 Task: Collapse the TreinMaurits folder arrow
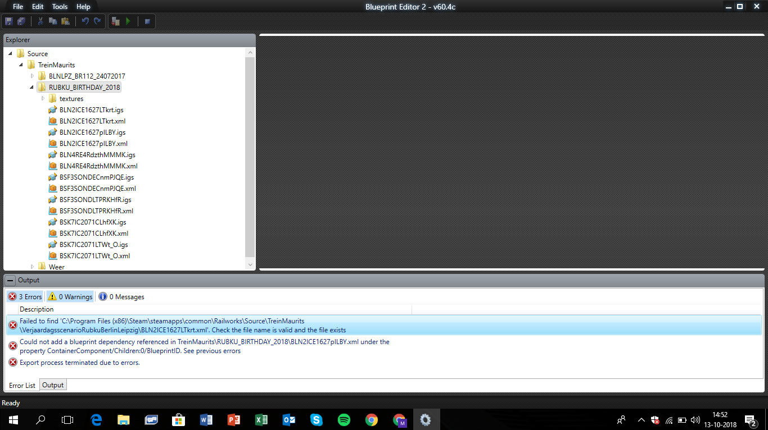pos(21,65)
